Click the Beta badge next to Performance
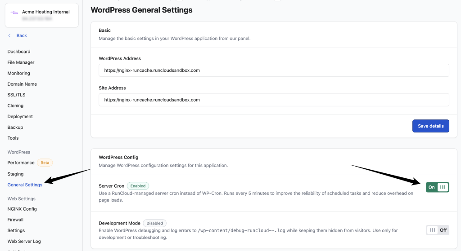Viewport: 461px width, 251px height. tap(45, 163)
